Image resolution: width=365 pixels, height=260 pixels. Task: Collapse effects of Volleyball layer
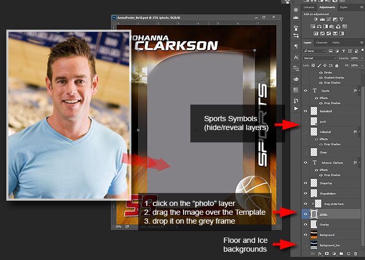click(x=359, y=132)
